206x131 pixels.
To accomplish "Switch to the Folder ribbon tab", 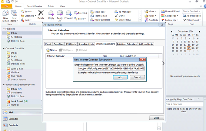I will pyautogui.click(x=51, y=6).
